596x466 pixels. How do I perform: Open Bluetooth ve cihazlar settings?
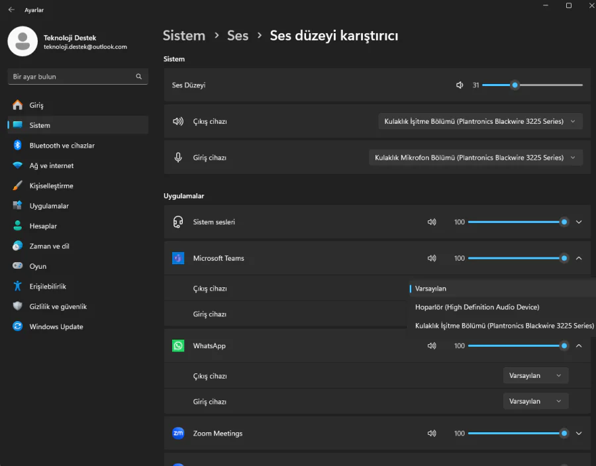coord(62,146)
